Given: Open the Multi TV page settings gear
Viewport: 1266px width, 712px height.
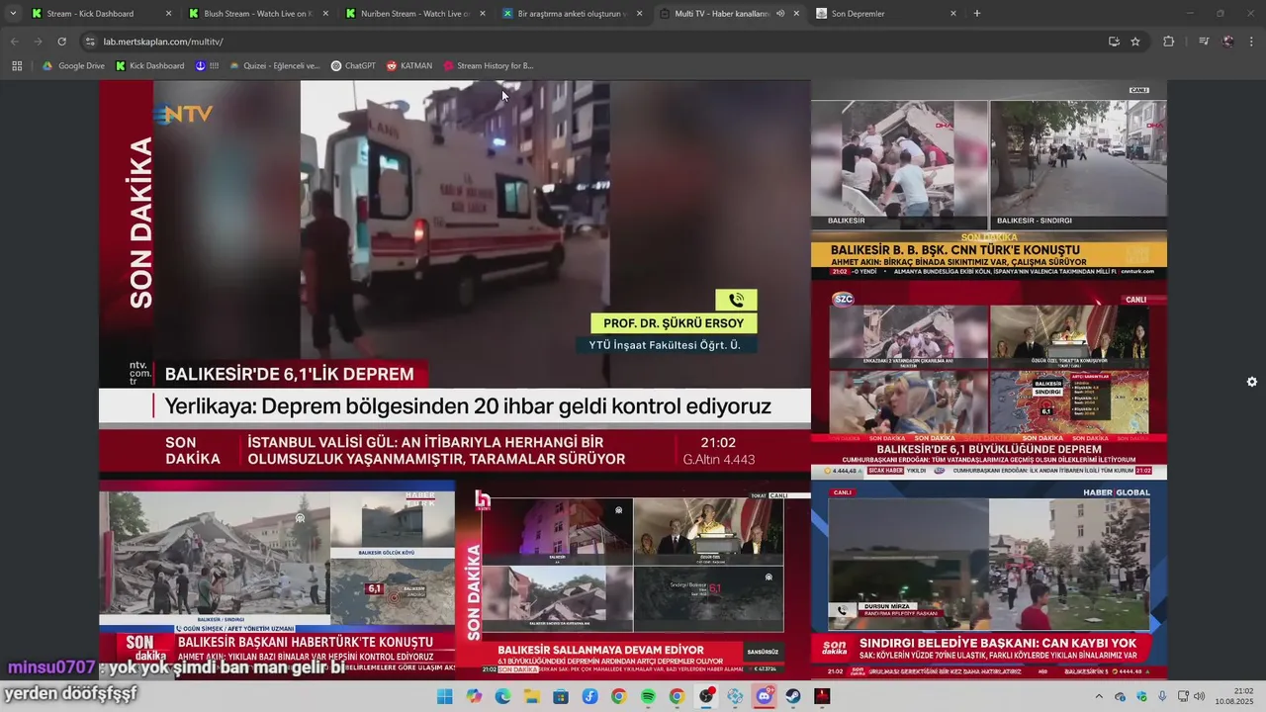Looking at the screenshot, I should coord(1251,382).
